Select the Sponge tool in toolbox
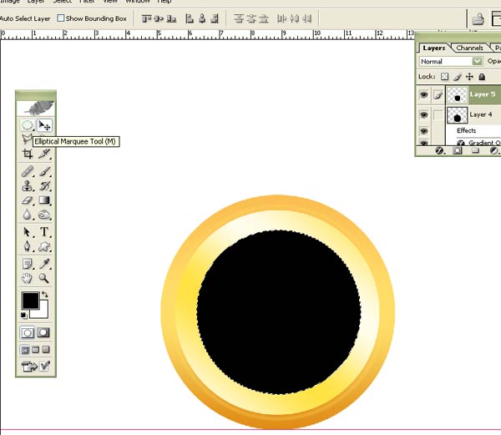The height and width of the screenshot is (435, 501). coord(44,215)
